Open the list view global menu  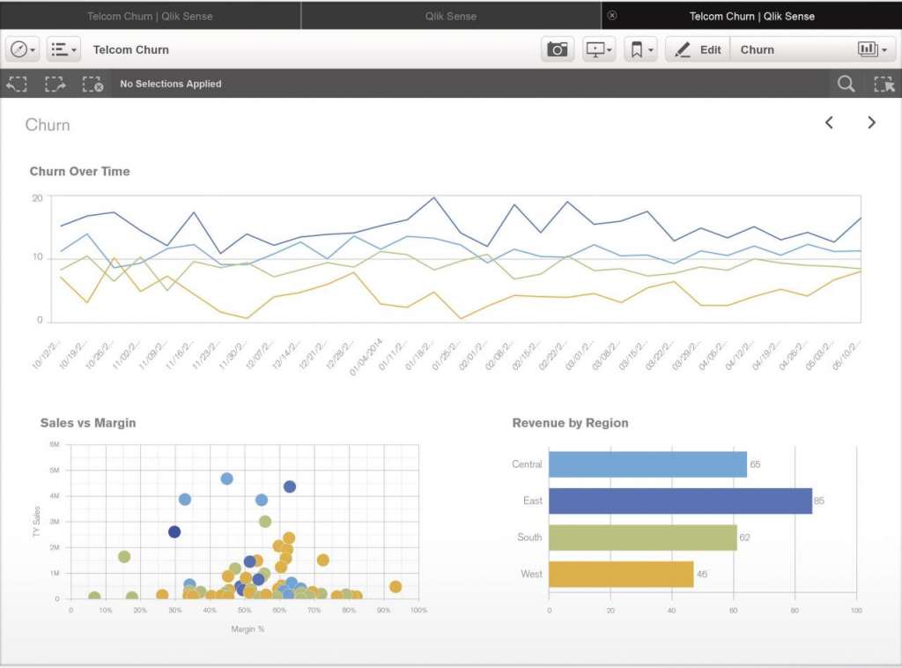point(63,50)
